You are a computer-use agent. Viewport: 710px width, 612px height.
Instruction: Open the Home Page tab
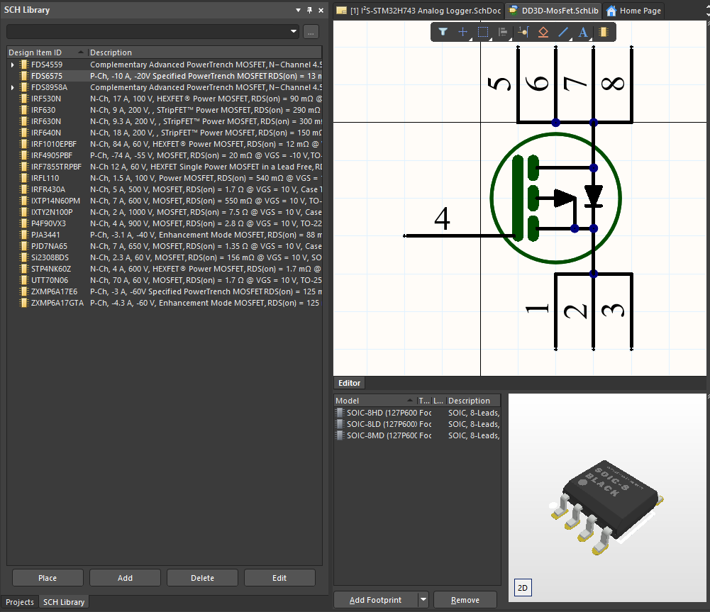(x=633, y=11)
